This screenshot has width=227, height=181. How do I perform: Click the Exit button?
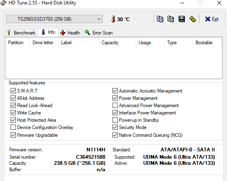tap(212, 19)
